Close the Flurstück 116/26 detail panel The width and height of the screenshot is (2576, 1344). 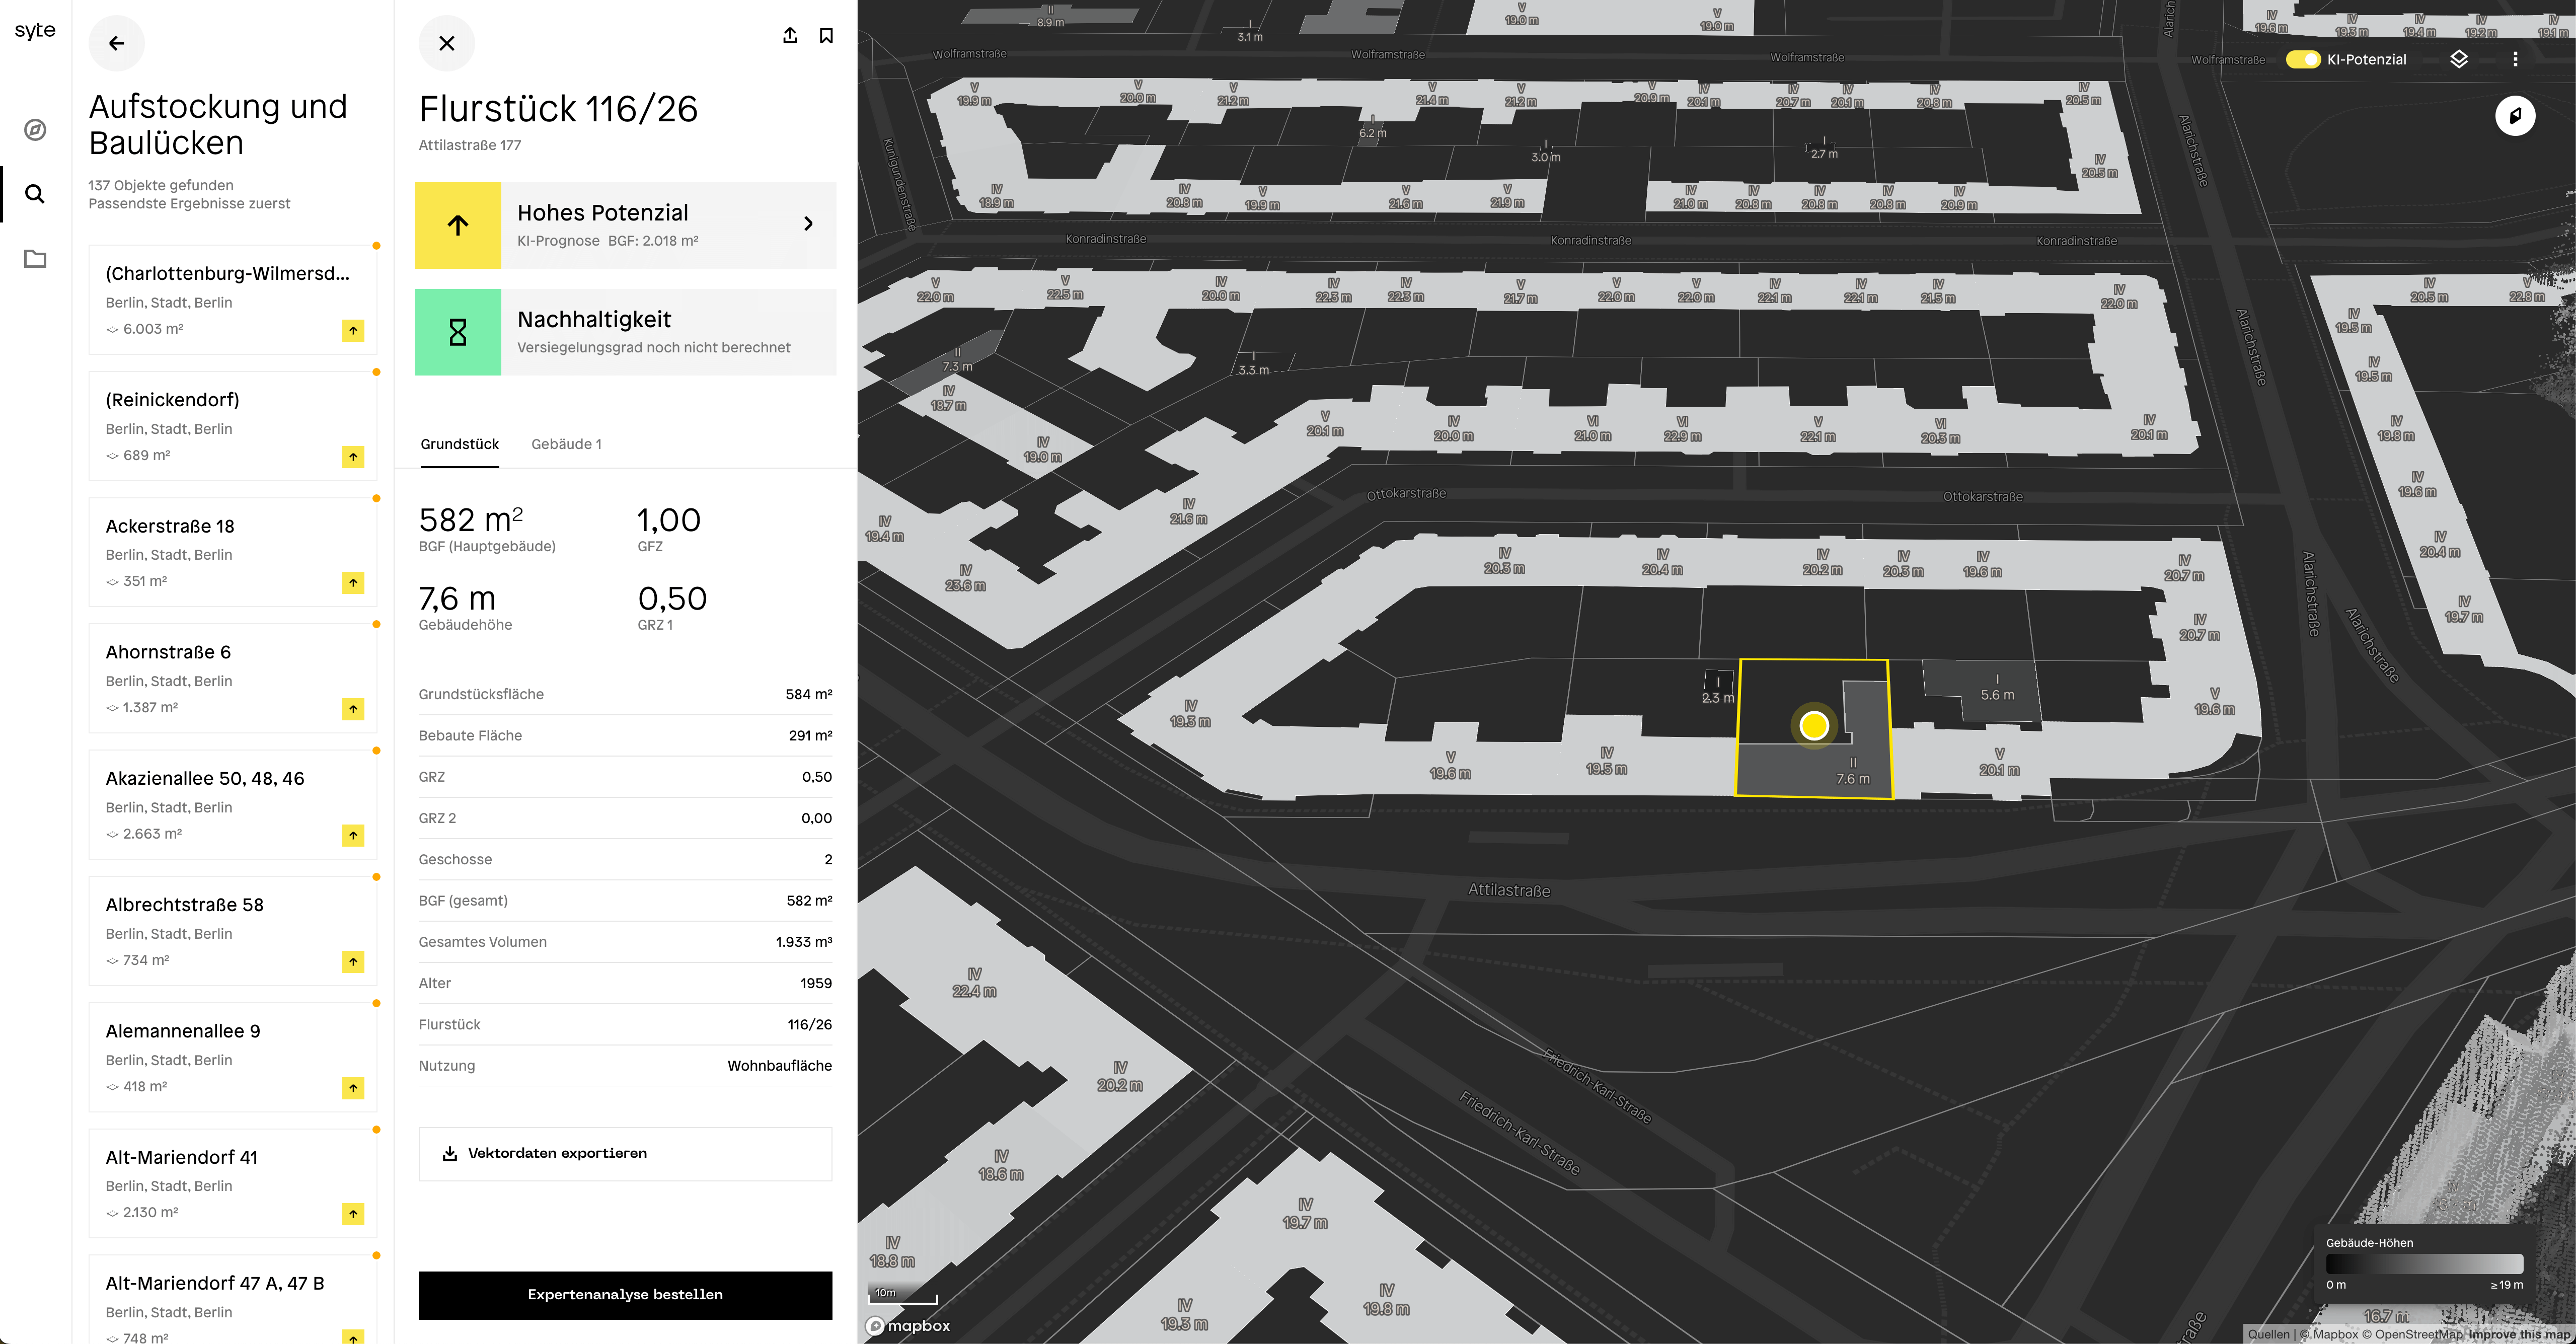click(x=446, y=43)
